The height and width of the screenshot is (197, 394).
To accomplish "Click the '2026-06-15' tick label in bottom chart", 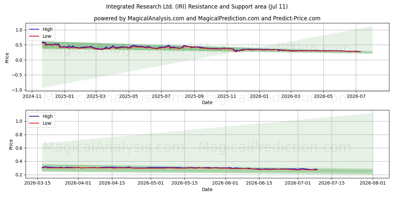I will pos(259,184).
